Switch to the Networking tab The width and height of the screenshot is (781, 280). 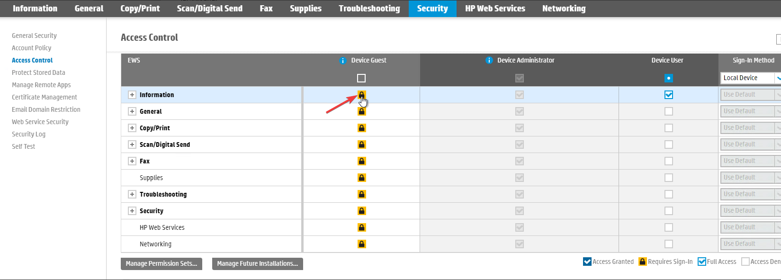[564, 9]
